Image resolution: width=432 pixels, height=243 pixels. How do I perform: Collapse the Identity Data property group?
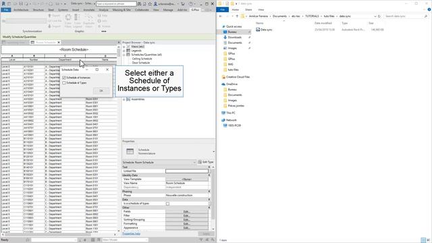pyautogui.click(x=209, y=175)
